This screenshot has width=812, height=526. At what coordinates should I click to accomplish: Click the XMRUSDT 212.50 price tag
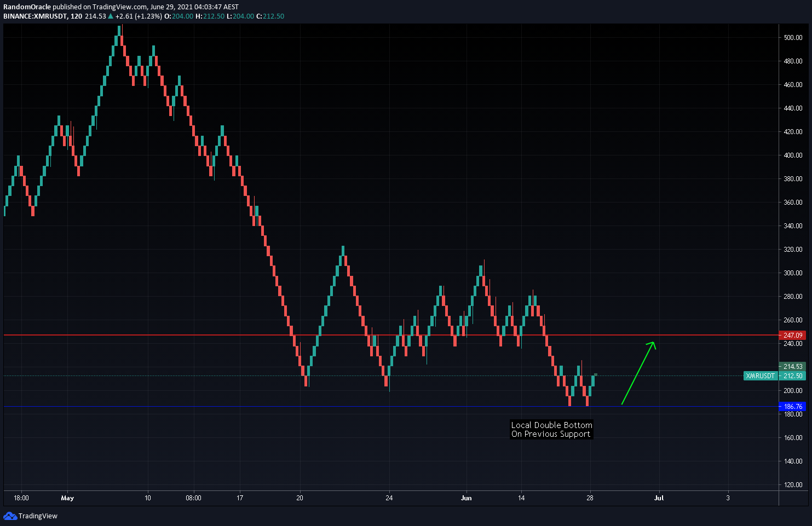774,376
